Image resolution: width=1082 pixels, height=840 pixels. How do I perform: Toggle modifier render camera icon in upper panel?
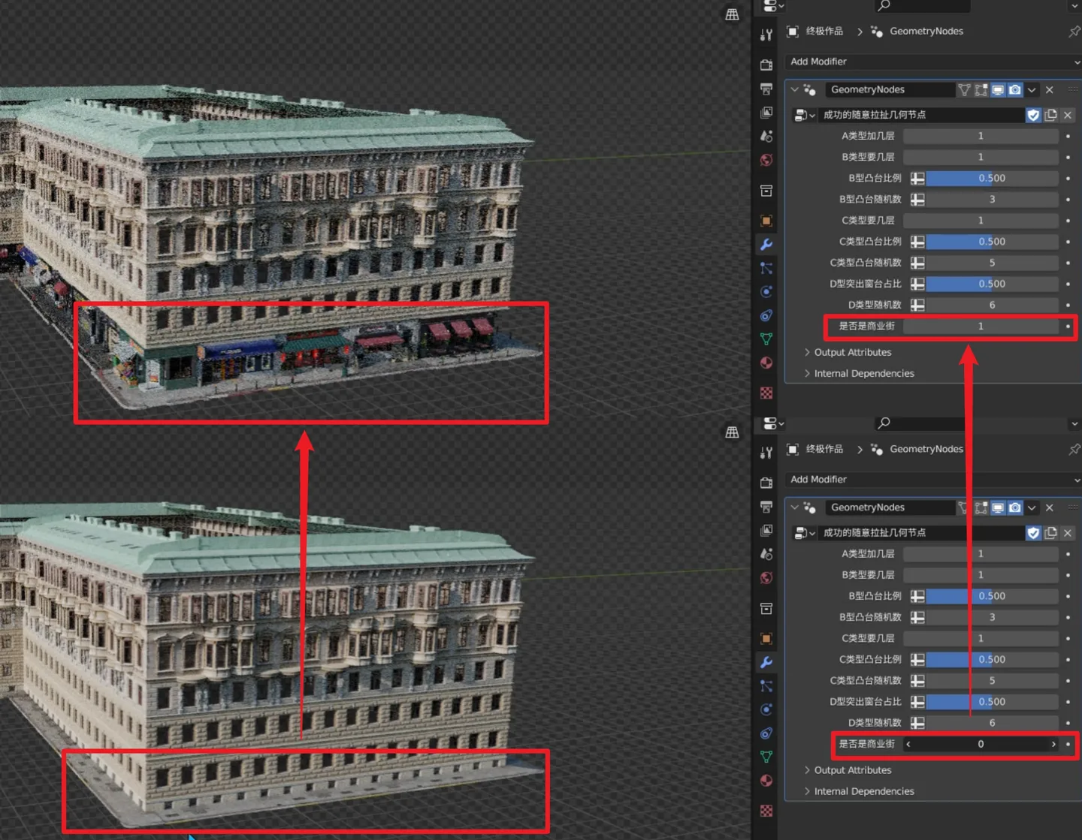pyautogui.click(x=1015, y=90)
